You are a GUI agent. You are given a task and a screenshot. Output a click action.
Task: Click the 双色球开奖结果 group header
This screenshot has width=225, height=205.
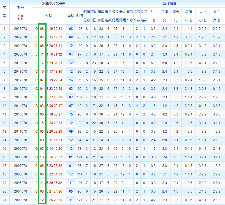coord(54,3)
